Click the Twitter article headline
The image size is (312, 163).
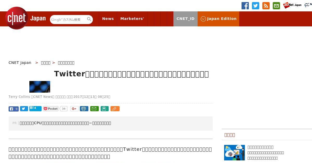point(131,74)
